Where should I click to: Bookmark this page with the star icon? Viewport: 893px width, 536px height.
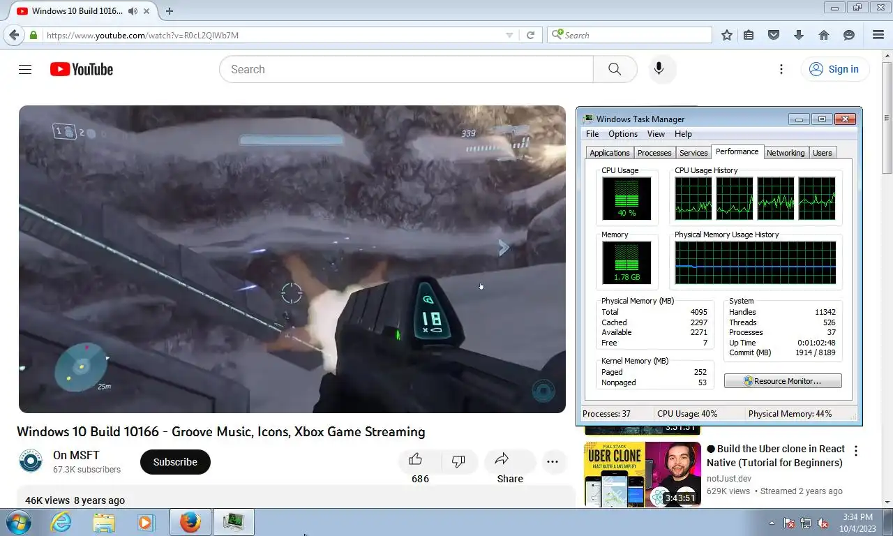727,35
